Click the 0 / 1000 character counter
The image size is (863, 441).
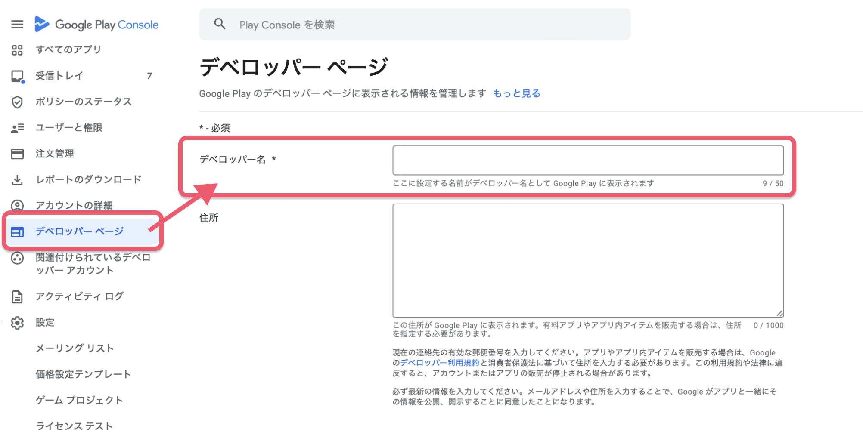(768, 325)
